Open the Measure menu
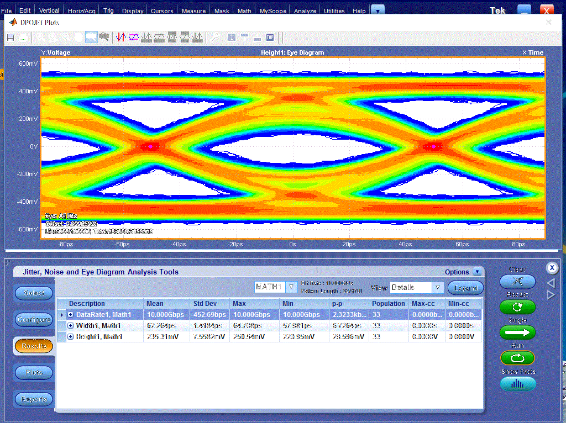This screenshot has width=566, height=423. point(193,11)
